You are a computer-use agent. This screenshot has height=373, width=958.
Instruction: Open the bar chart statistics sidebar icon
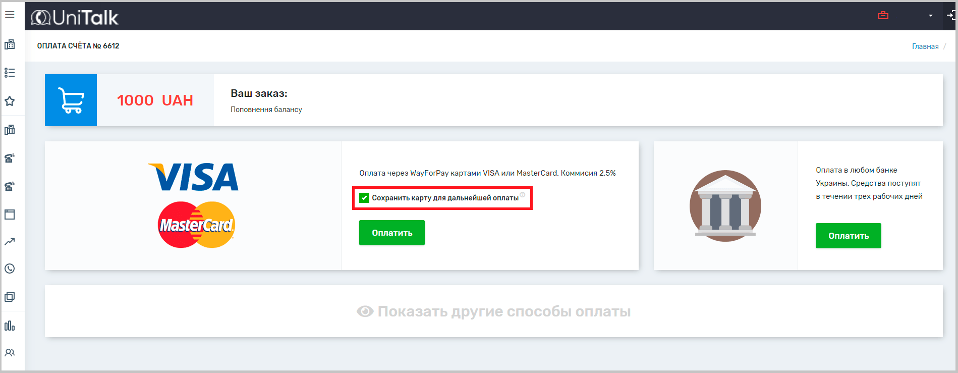(10, 326)
